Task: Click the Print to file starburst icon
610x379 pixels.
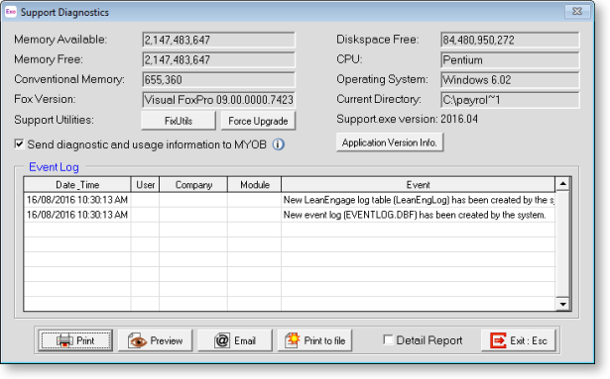Action: (x=293, y=340)
